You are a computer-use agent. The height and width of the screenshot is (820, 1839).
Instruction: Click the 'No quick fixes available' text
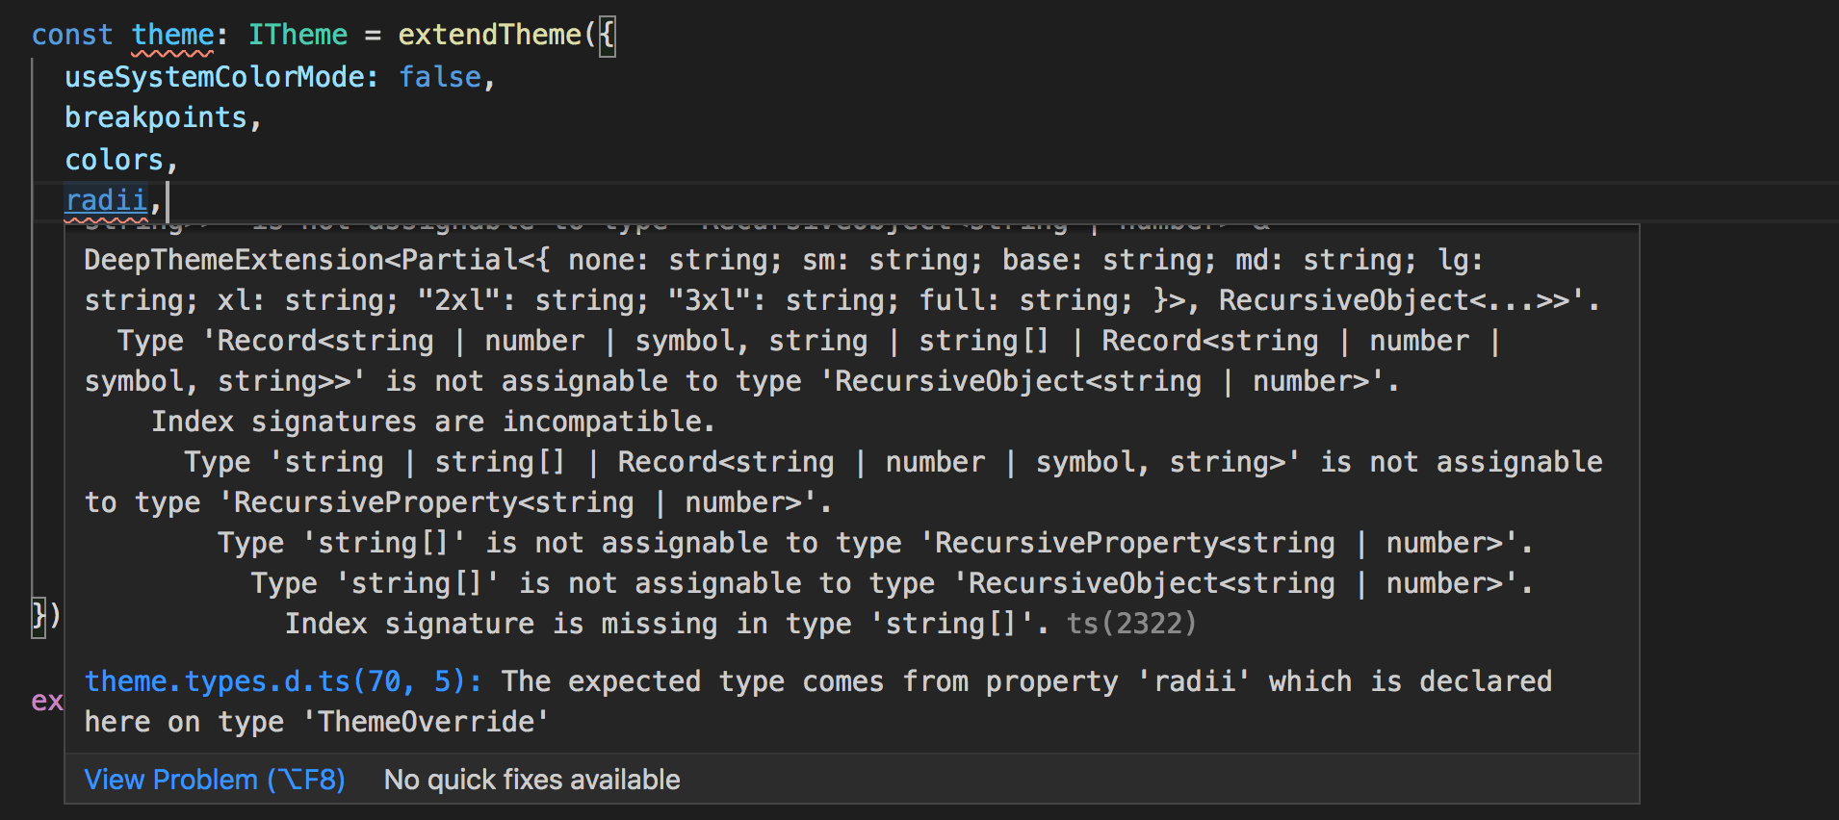coord(531,780)
